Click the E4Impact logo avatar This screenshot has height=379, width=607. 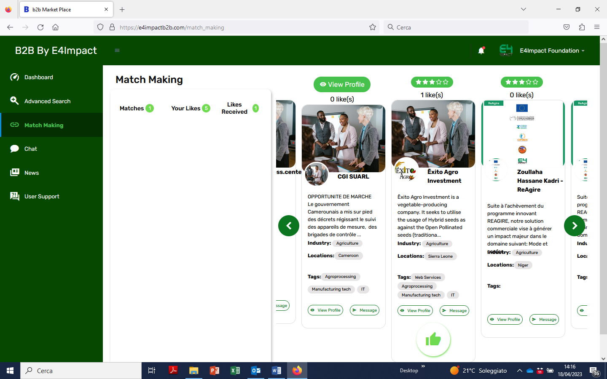coord(506,51)
